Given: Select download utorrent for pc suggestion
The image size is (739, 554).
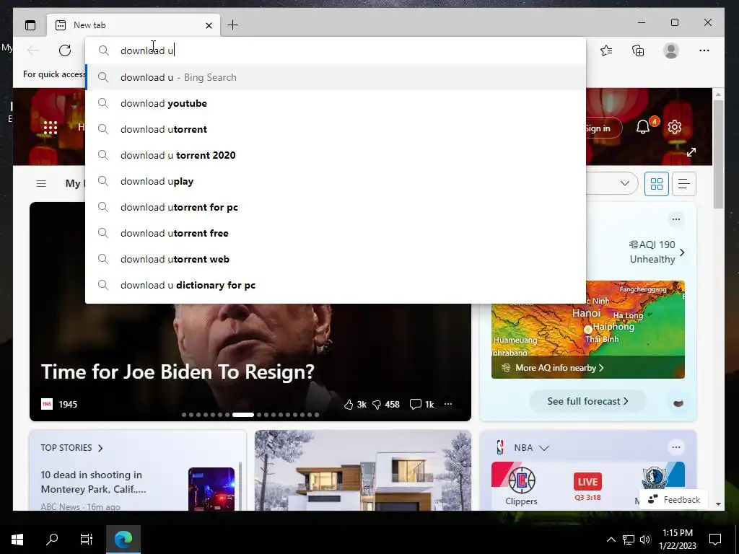Looking at the screenshot, I should coord(336,207).
